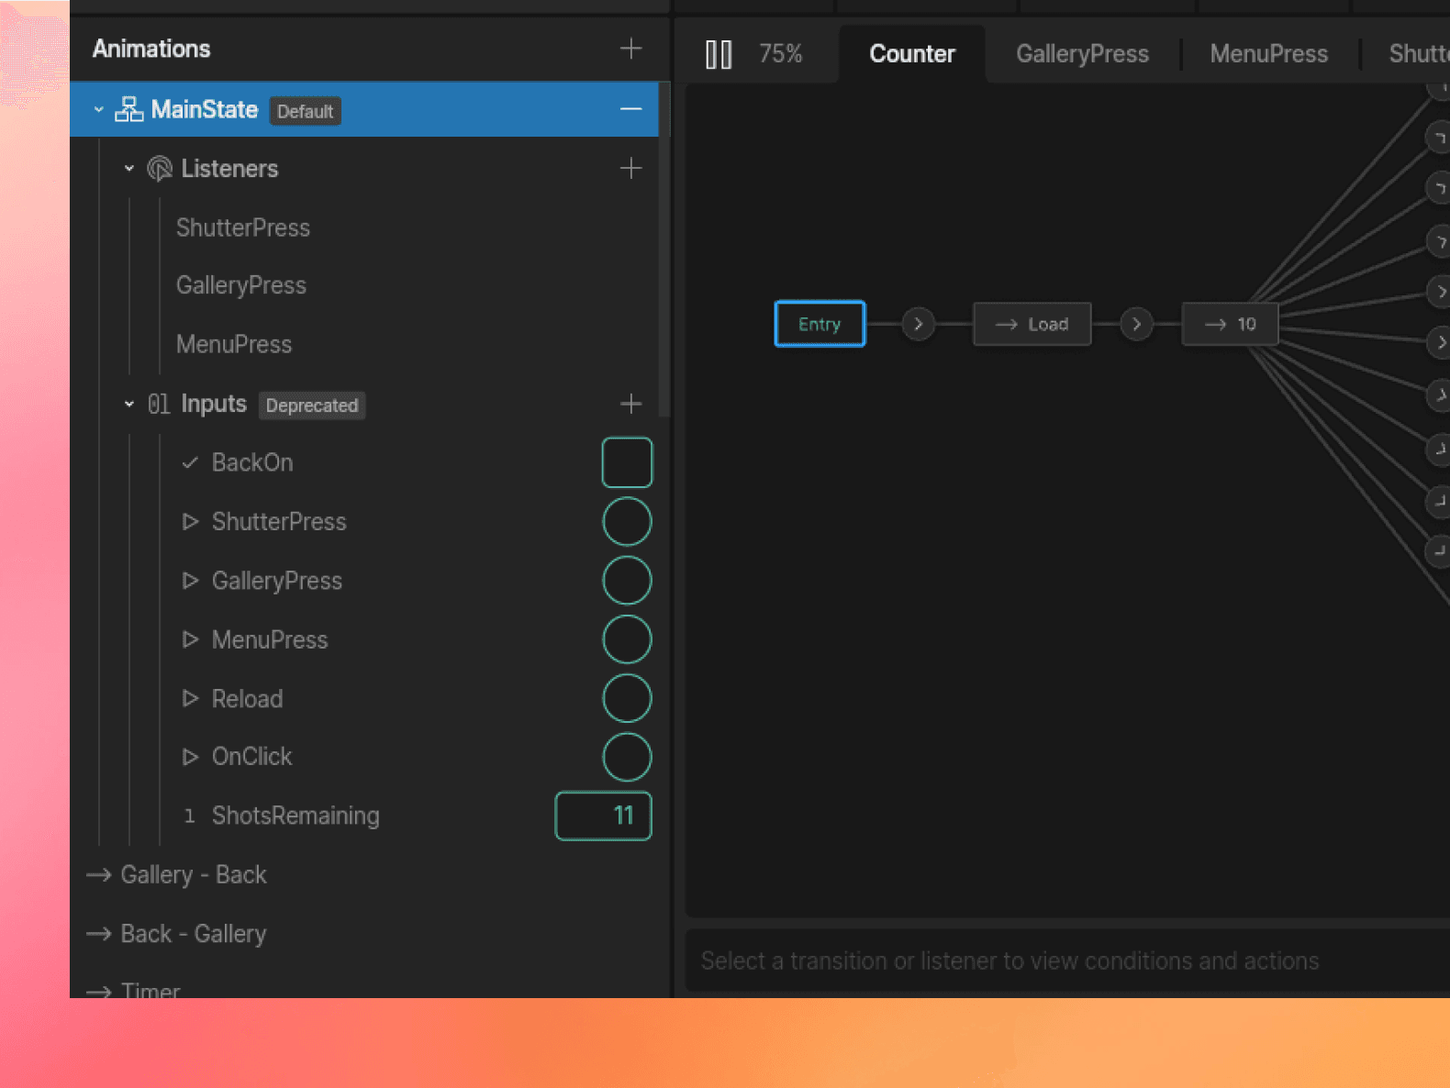This screenshot has width=1450, height=1088.
Task: Add a new listener with plus icon
Action: pos(630,168)
